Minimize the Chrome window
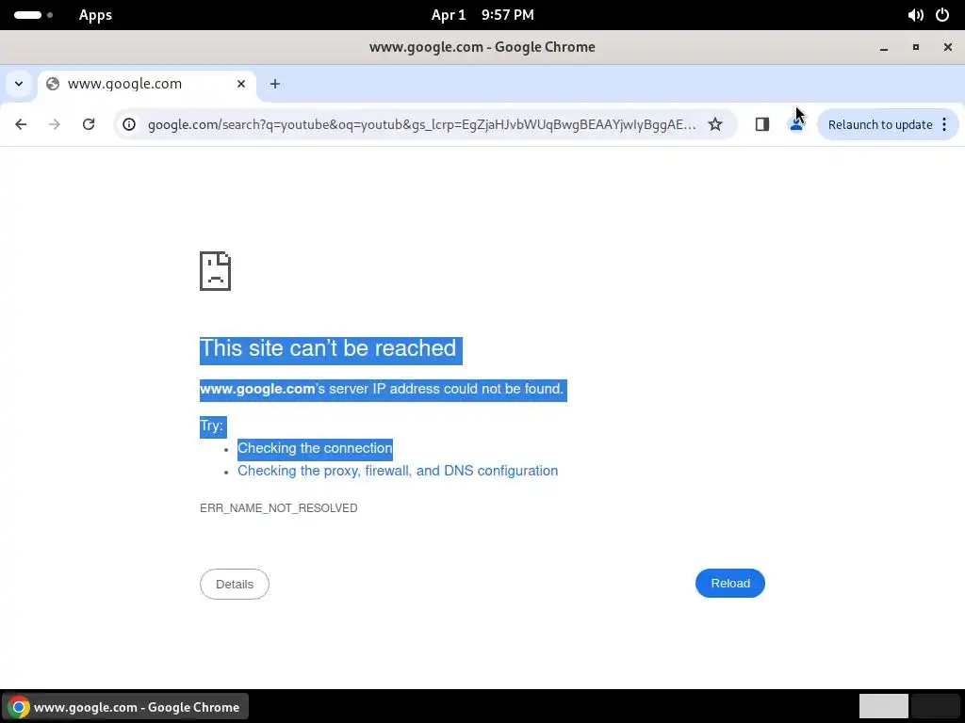This screenshot has width=965, height=723. tap(884, 47)
